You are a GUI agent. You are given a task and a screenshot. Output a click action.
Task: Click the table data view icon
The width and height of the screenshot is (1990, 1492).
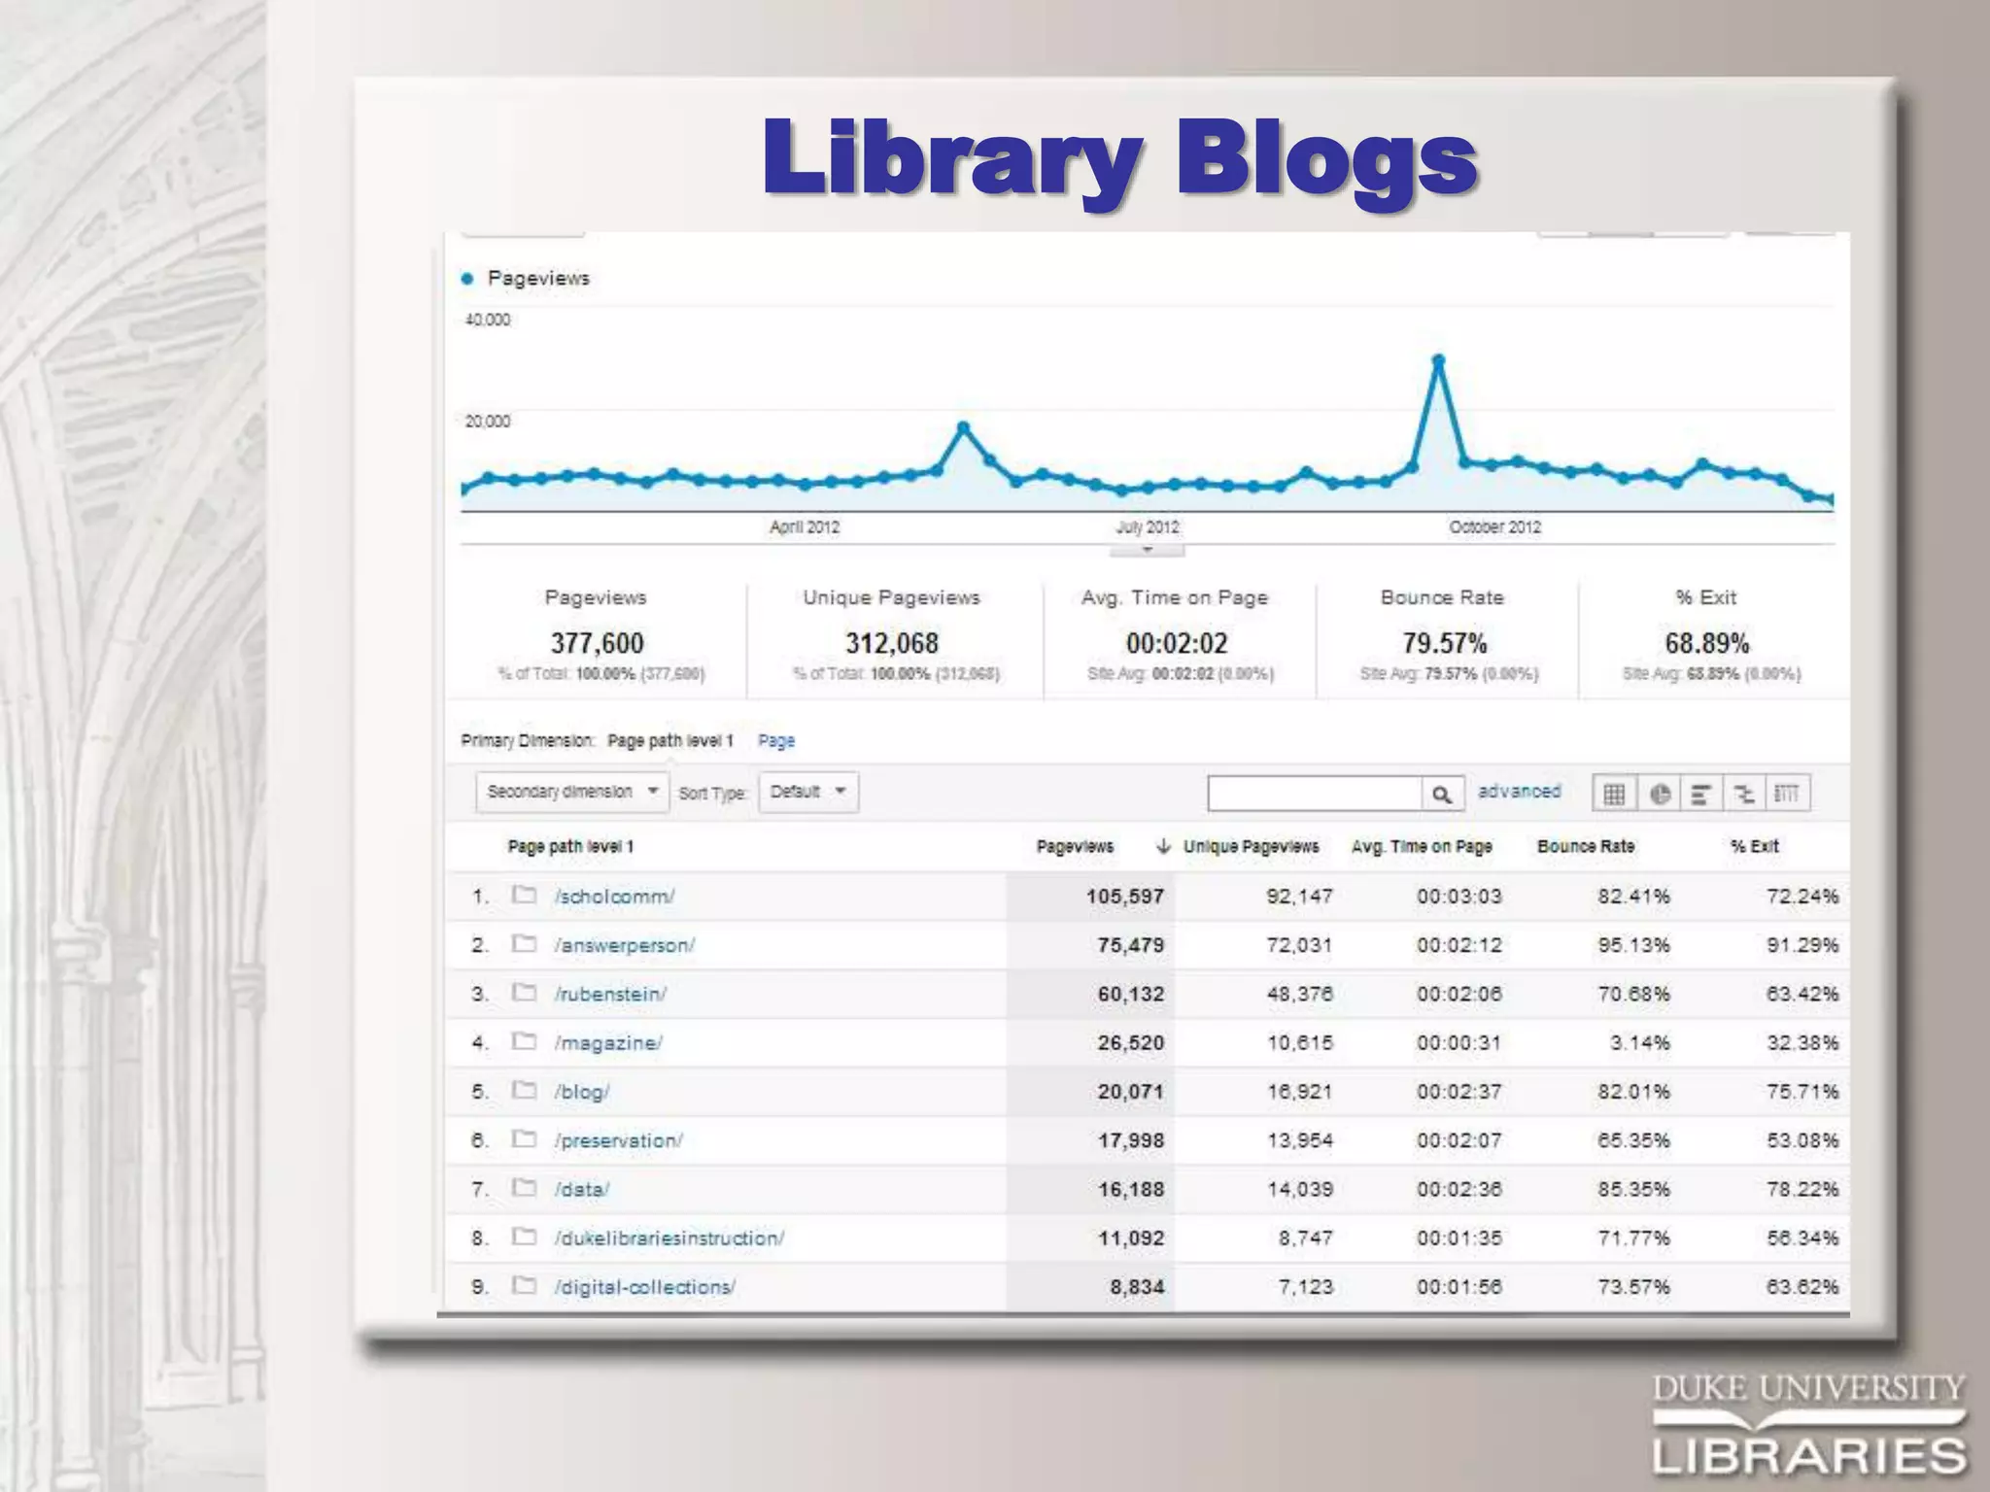[1614, 794]
